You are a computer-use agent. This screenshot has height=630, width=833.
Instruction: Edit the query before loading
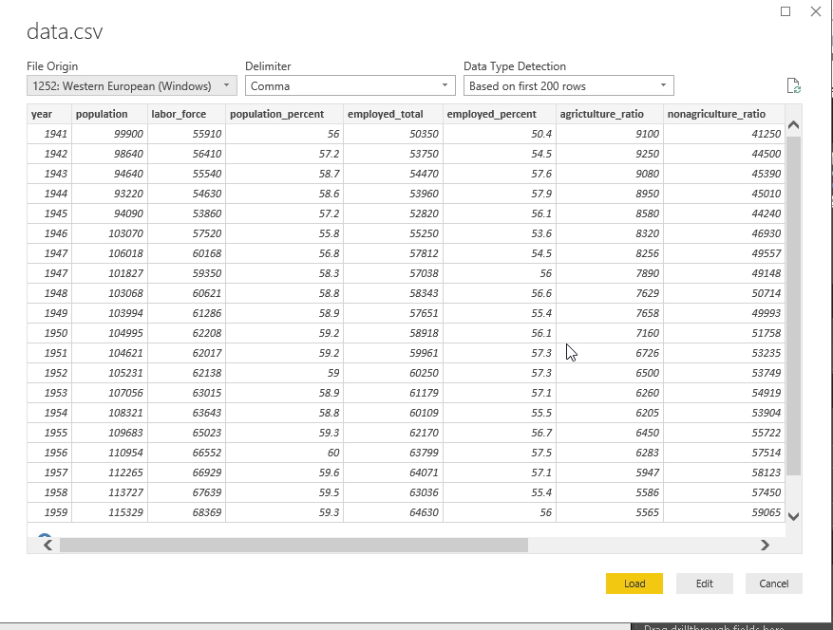click(703, 584)
